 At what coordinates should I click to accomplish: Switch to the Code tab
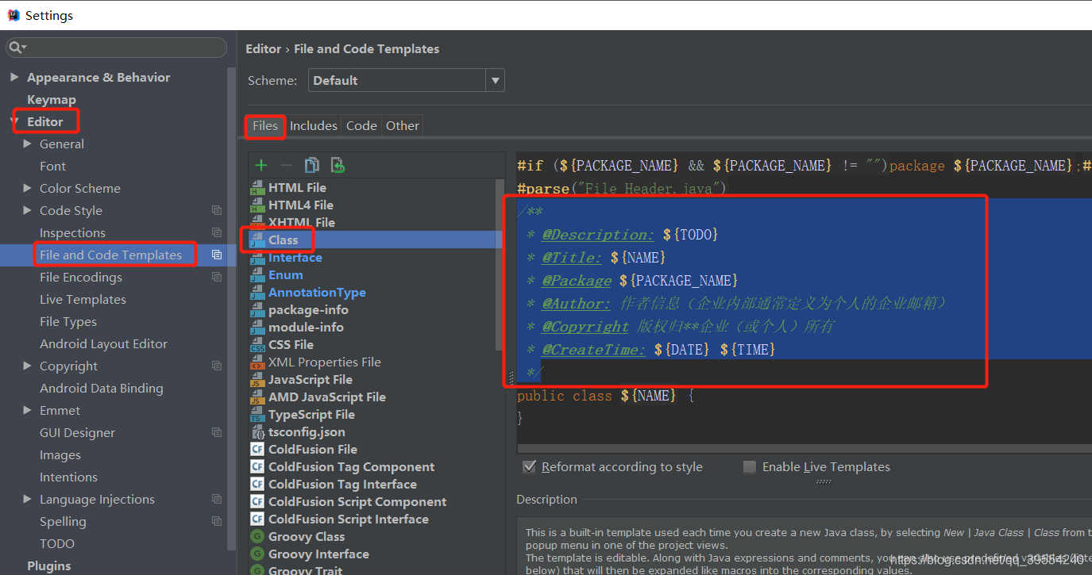coord(361,125)
